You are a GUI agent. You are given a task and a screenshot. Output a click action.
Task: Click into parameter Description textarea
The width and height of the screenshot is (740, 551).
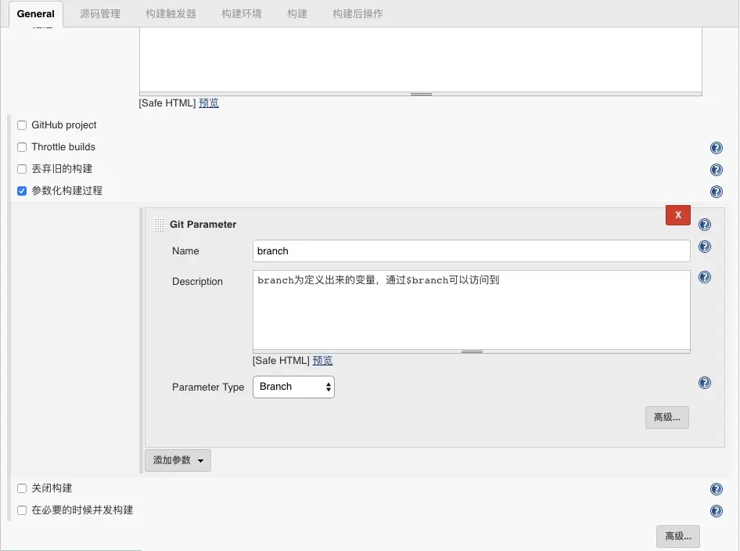pyautogui.click(x=472, y=310)
